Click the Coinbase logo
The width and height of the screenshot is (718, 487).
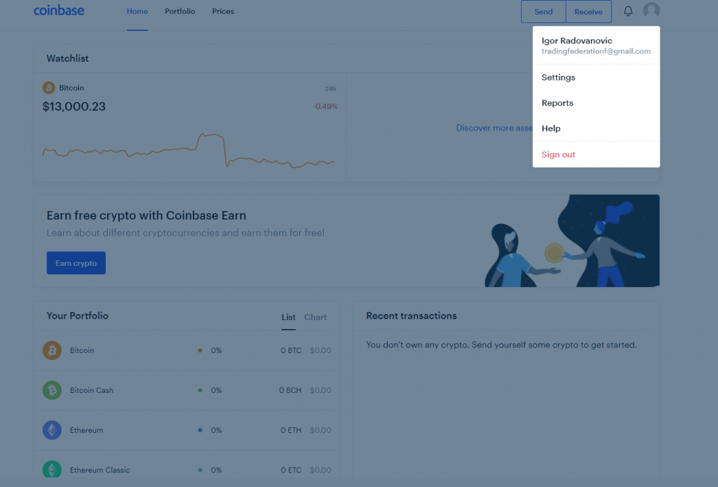[59, 11]
